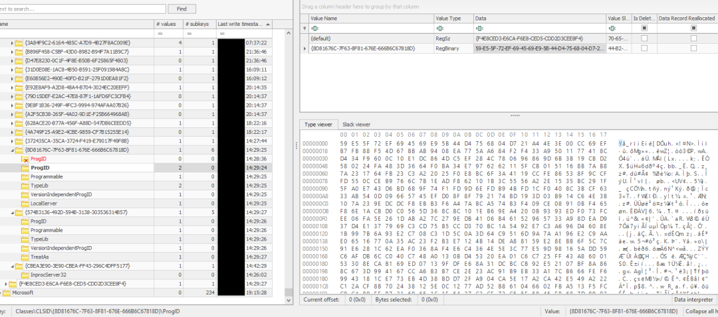Click the registry tree scrollbar down arrow

click(289, 300)
